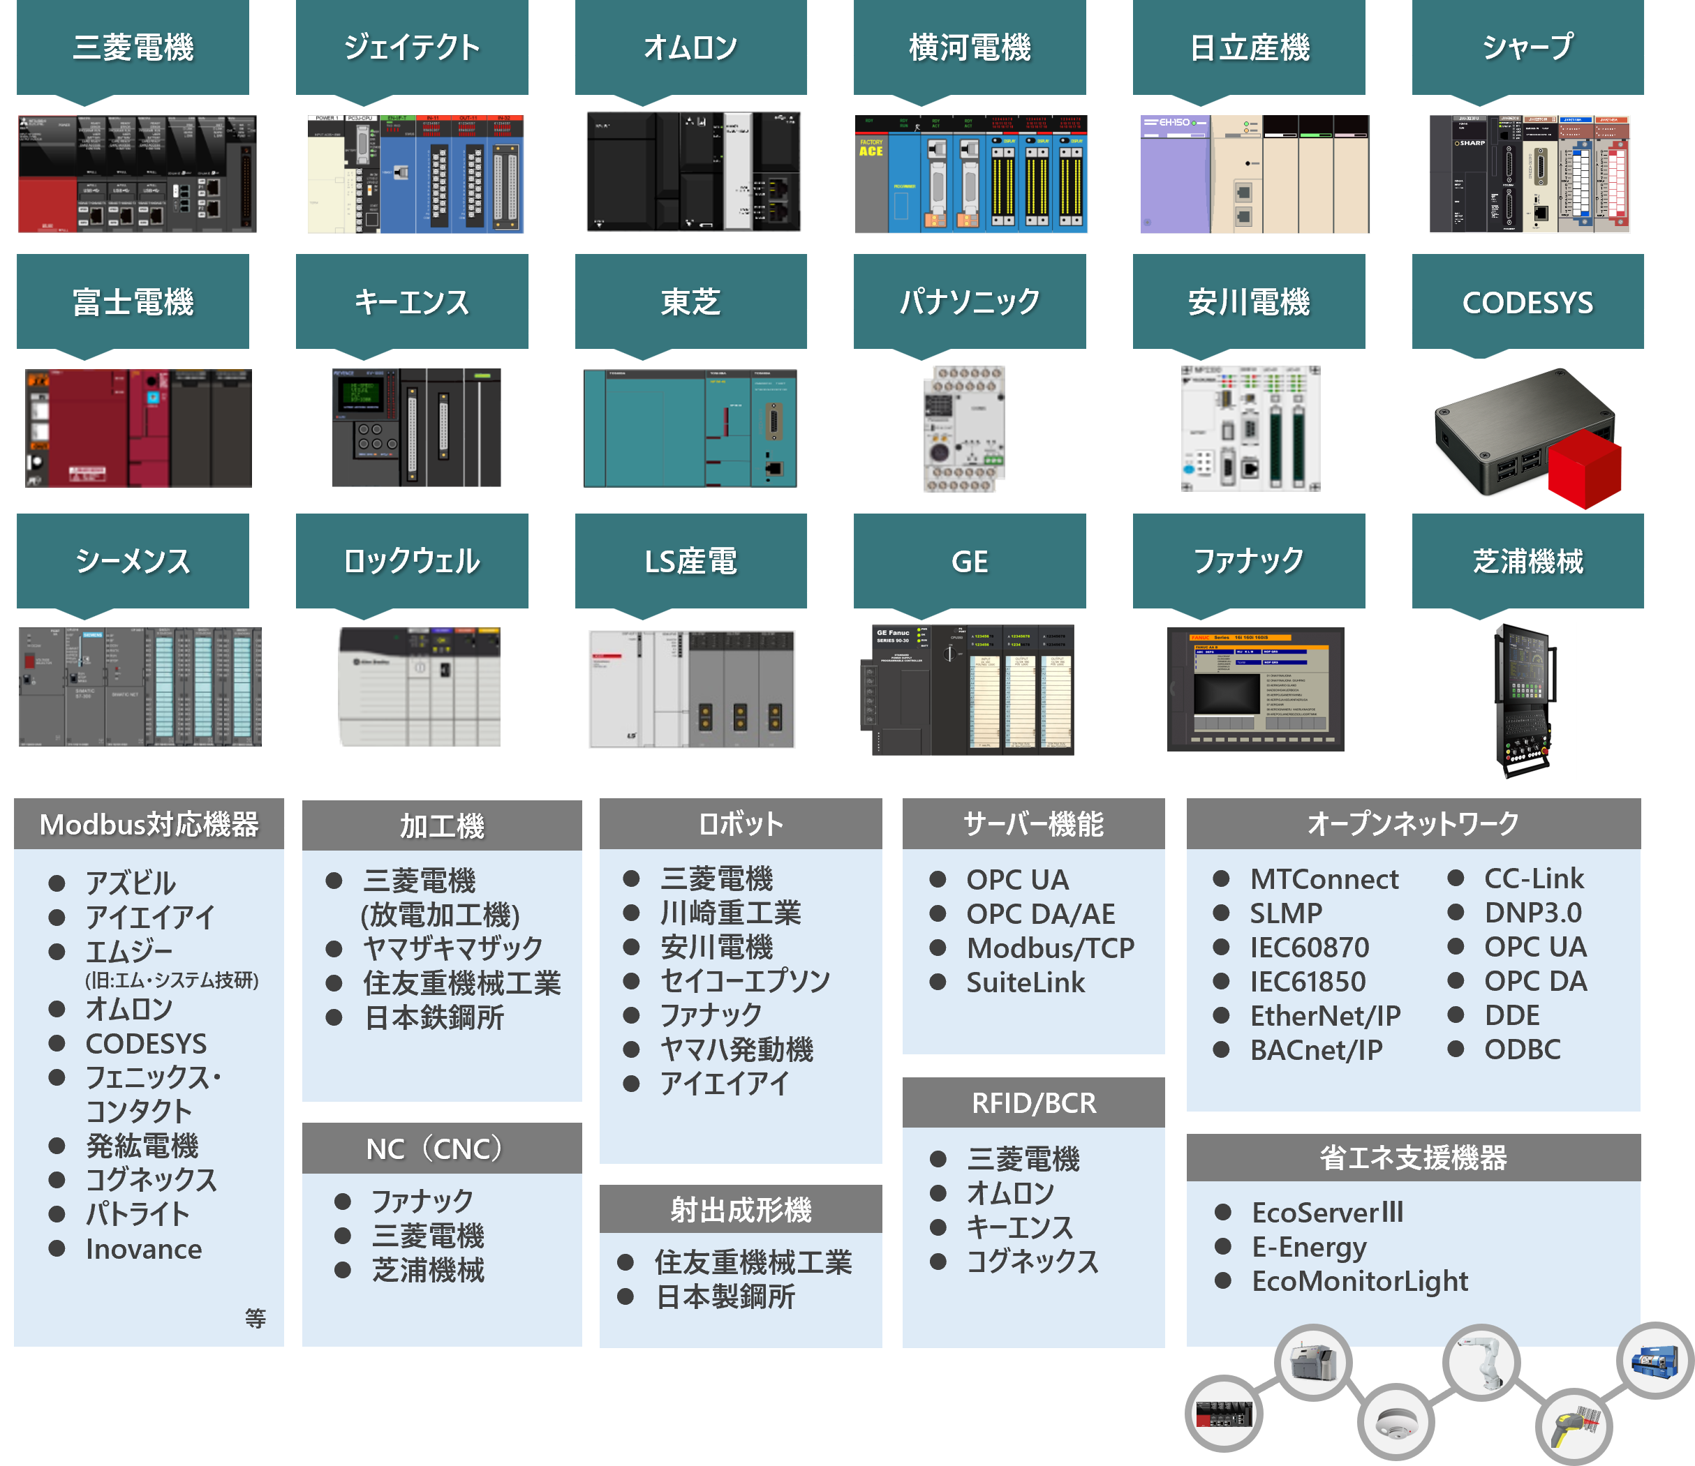Click the 東芝 PLC product image

click(689, 428)
